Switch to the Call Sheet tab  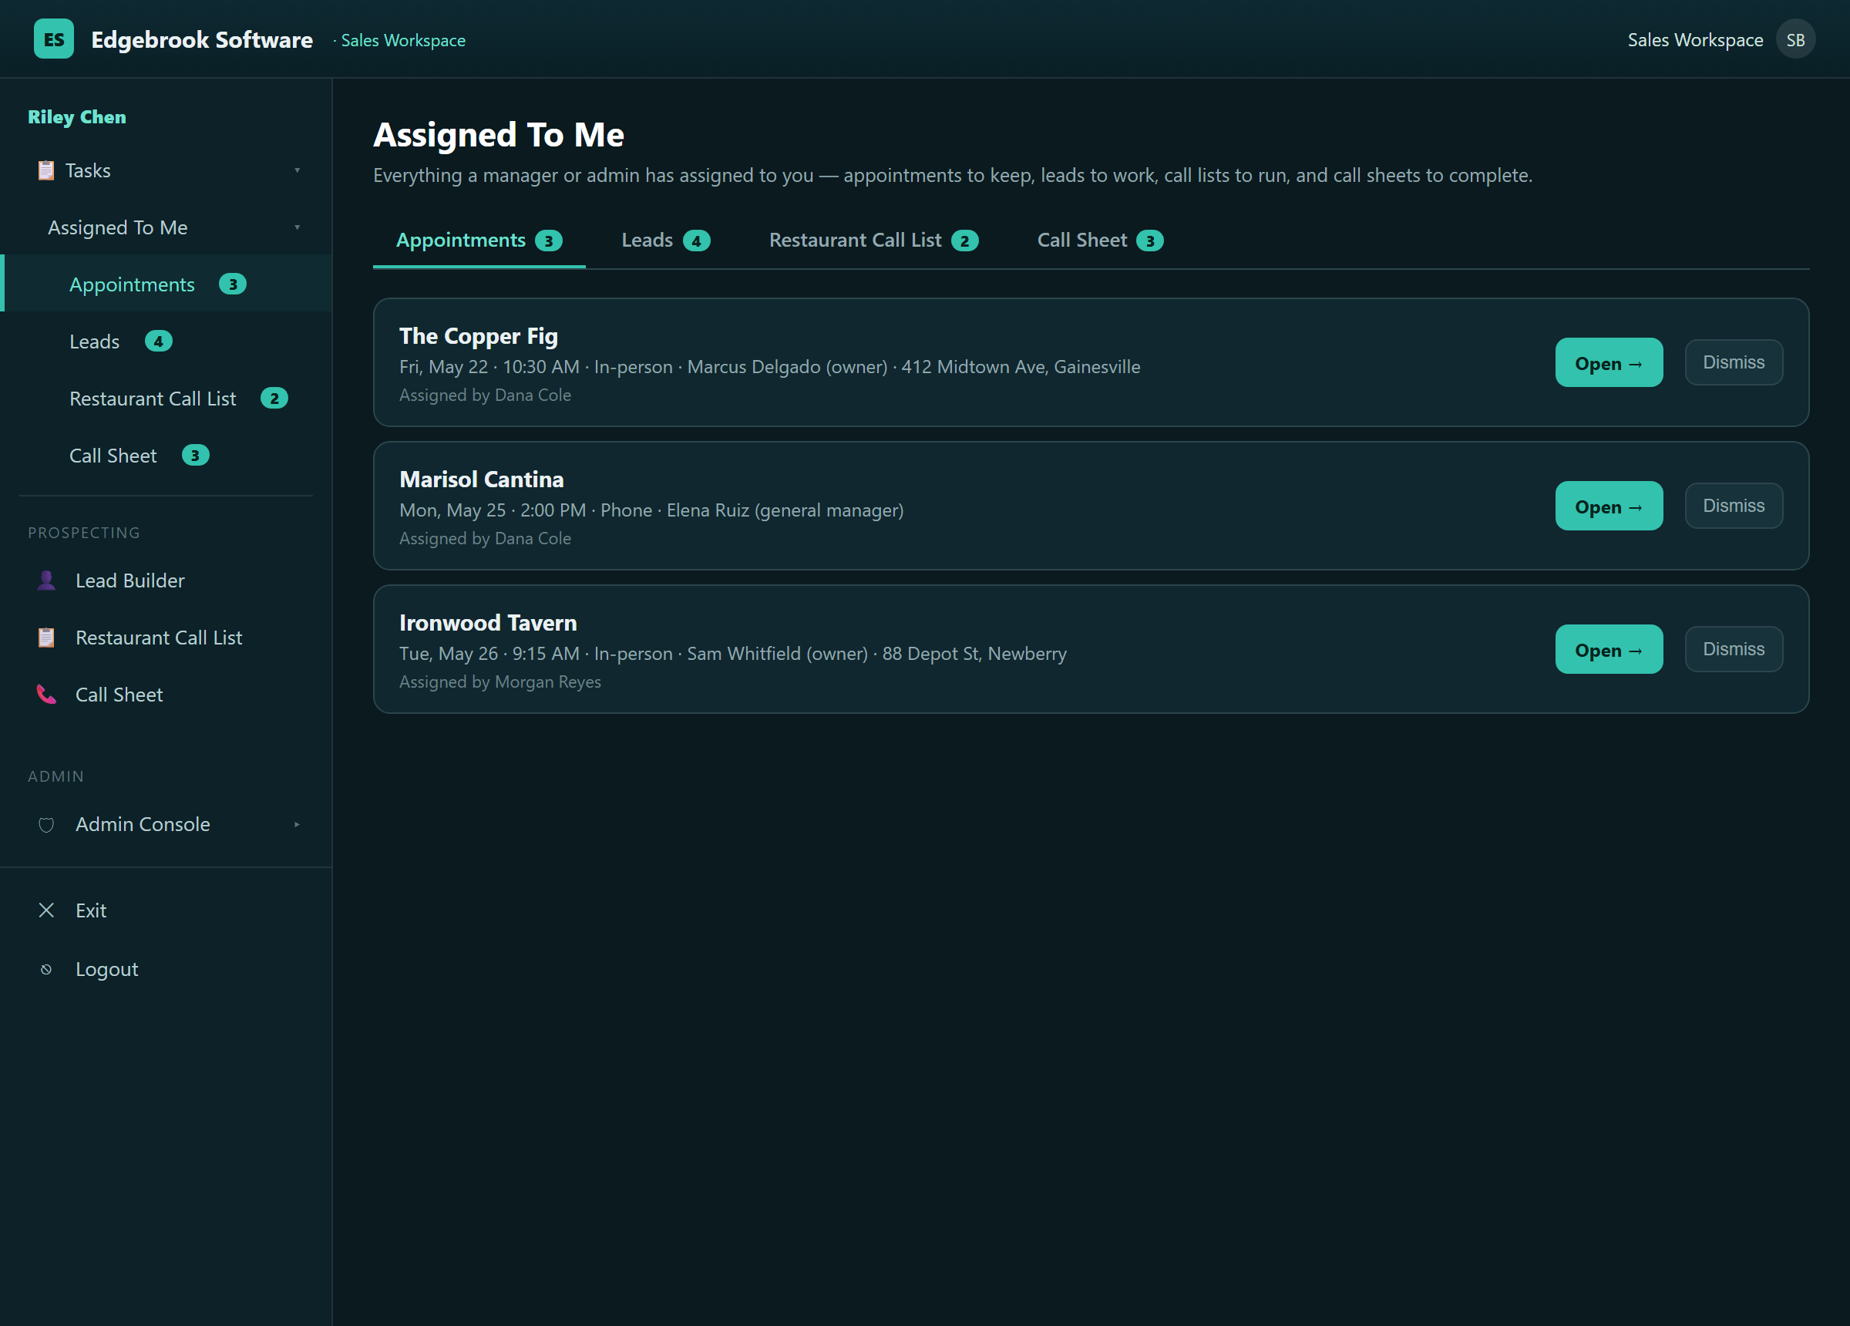click(1101, 241)
